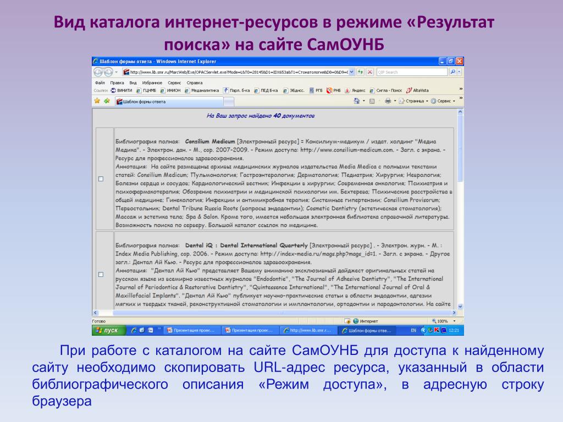Open the Страница toolbar menu
Screen dimensions: 563x422
pyautogui.click(x=413, y=101)
